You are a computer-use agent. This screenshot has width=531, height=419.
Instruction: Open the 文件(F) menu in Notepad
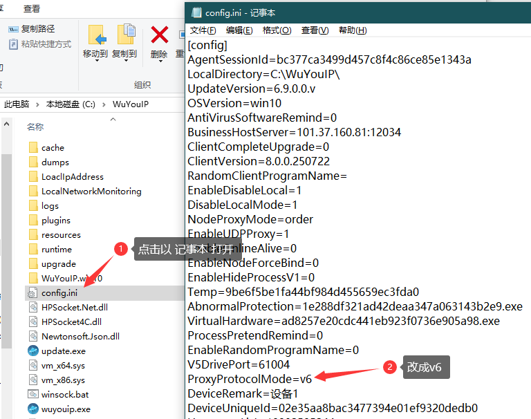(x=203, y=30)
